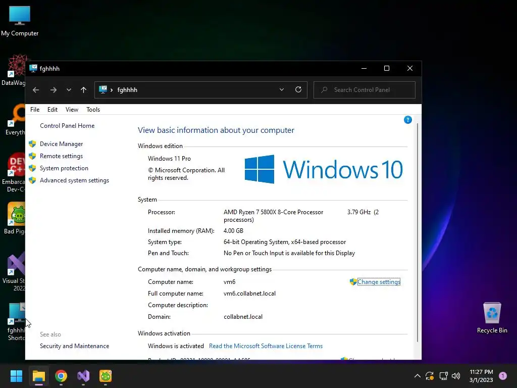Select the DataWag desktop shortcut

14,71
